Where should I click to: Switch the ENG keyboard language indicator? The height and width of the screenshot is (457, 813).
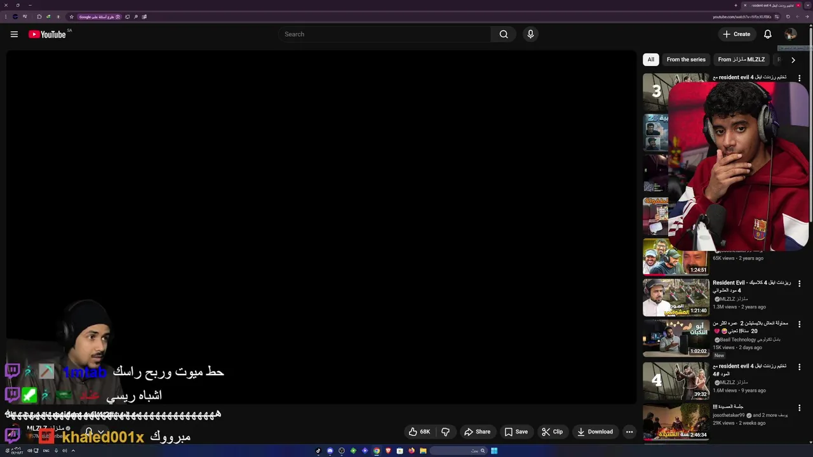pos(46,451)
